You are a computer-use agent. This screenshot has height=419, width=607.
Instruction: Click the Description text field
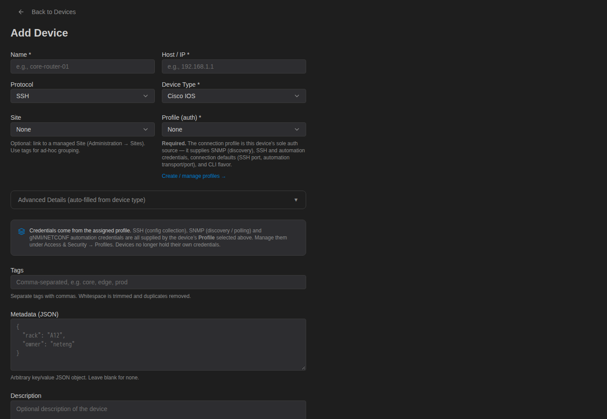coord(158,410)
